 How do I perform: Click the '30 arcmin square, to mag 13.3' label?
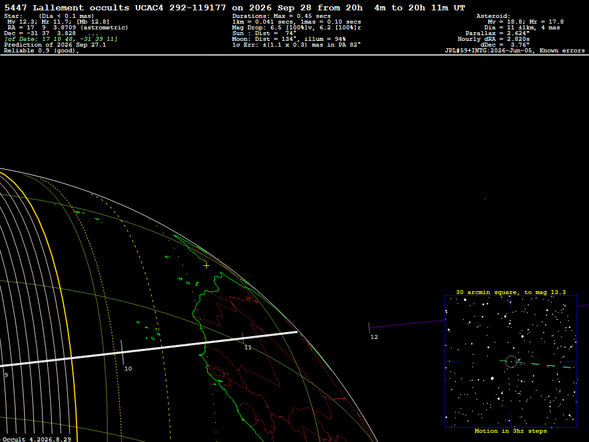tap(511, 292)
